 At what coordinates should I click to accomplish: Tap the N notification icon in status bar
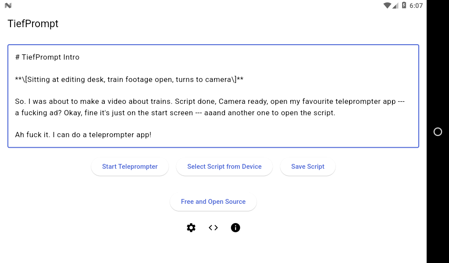[8, 5]
